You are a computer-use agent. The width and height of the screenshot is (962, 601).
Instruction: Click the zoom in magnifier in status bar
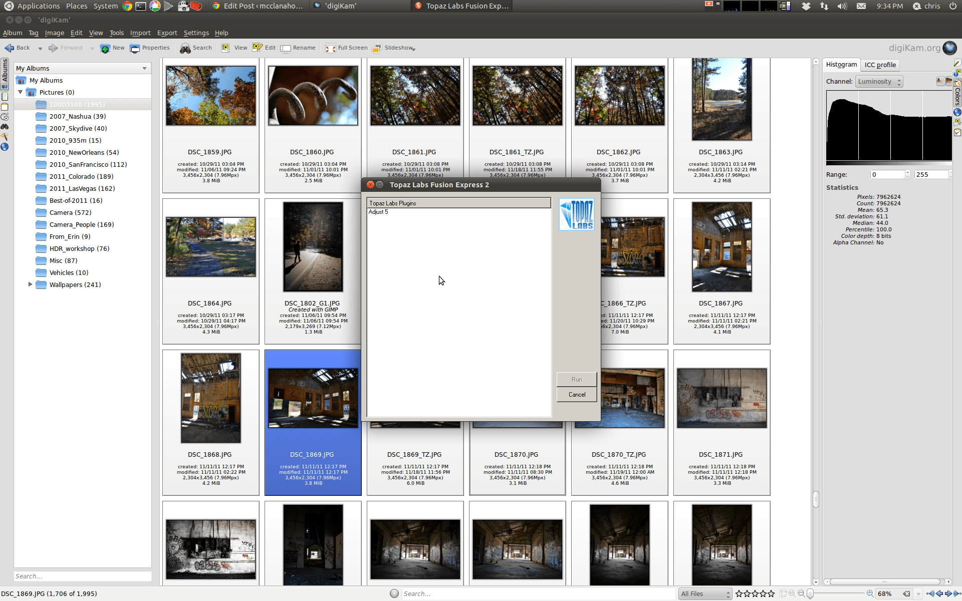point(870,593)
